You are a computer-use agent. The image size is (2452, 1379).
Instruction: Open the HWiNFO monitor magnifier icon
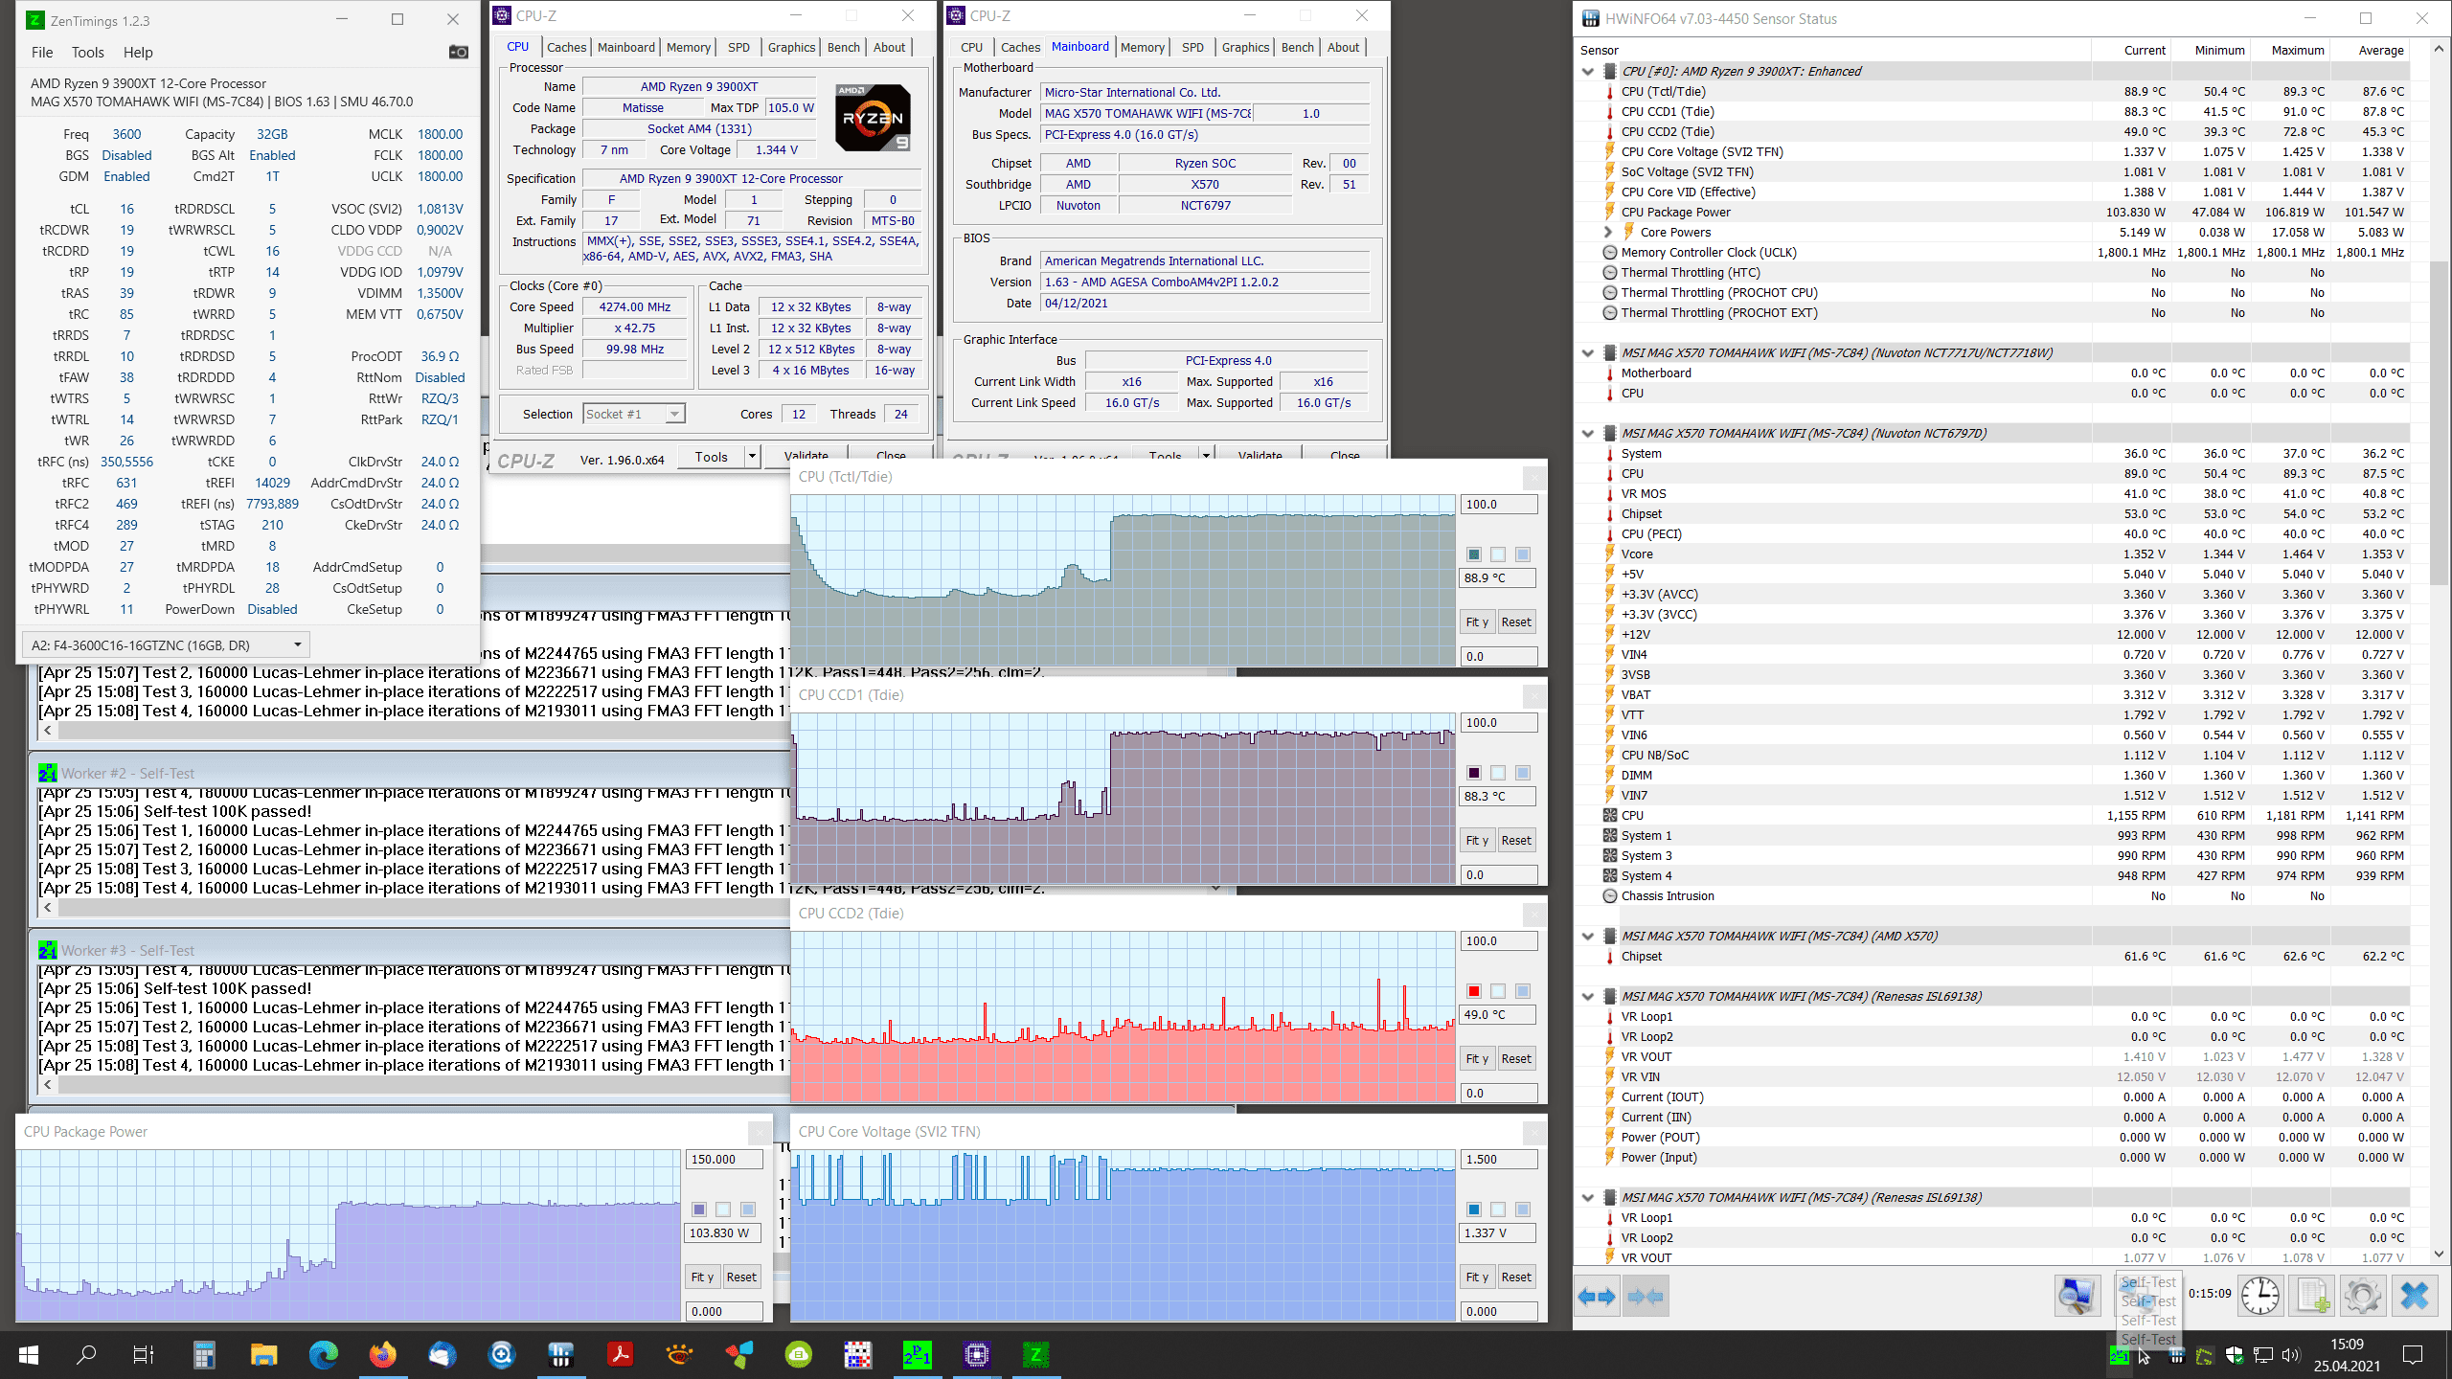pos(2077,1297)
